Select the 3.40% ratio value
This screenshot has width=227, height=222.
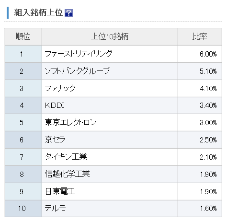click(x=208, y=105)
